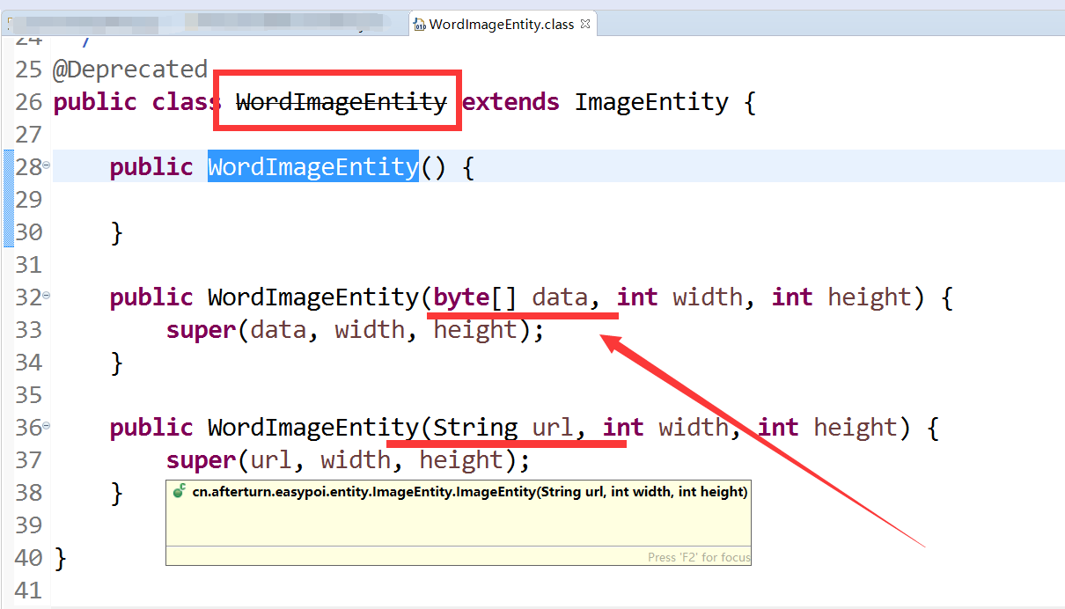The width and height of the screenshot is (1065, 609).
Task: Click the struck-through WordImageEntity class name on line 26
Action: click(x=342, y=102)
